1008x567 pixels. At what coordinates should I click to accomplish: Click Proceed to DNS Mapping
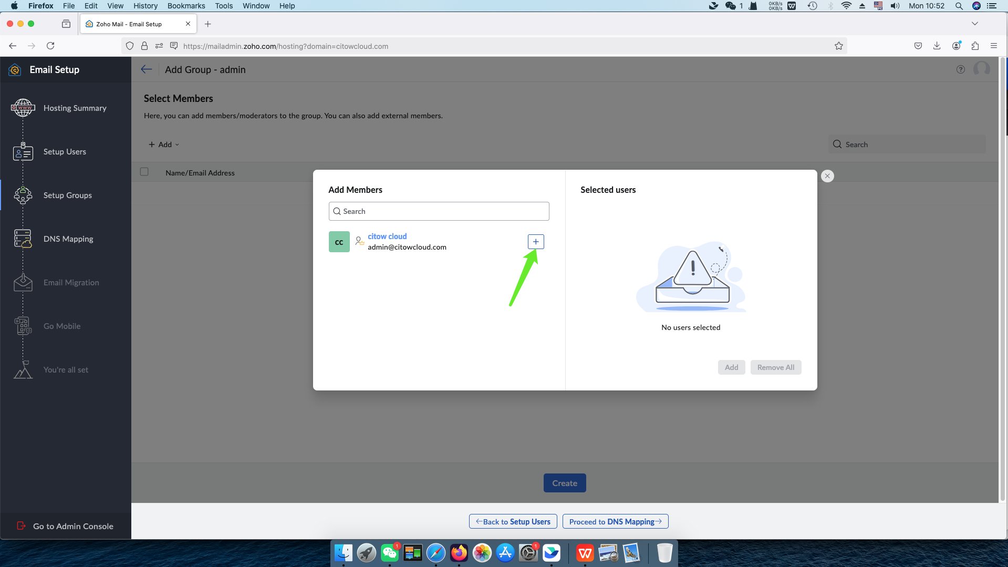(615, 522)
